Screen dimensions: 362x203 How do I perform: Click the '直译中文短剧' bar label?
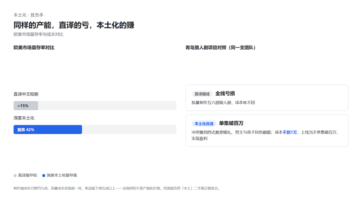(26, 94)
